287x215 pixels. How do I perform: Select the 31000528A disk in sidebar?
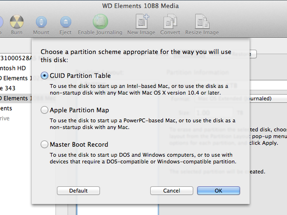[15, 58]
